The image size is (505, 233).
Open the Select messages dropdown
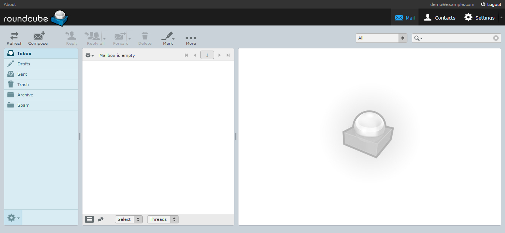tap(128, 219)
